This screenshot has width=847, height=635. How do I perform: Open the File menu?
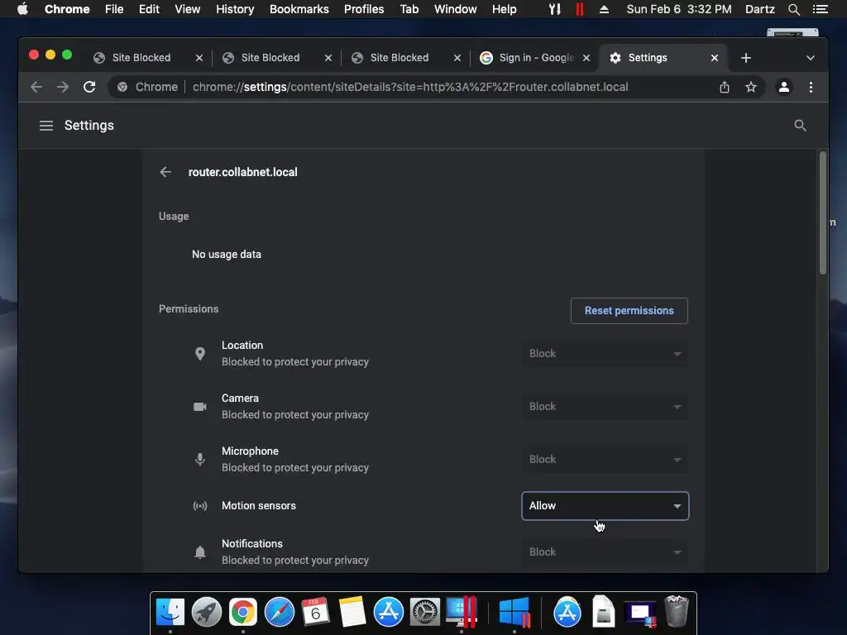tap(114, 9)
